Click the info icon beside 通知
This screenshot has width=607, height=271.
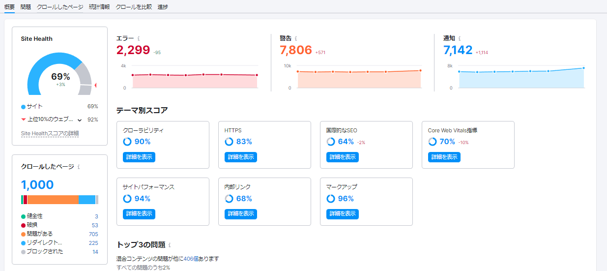click(459, 38)
